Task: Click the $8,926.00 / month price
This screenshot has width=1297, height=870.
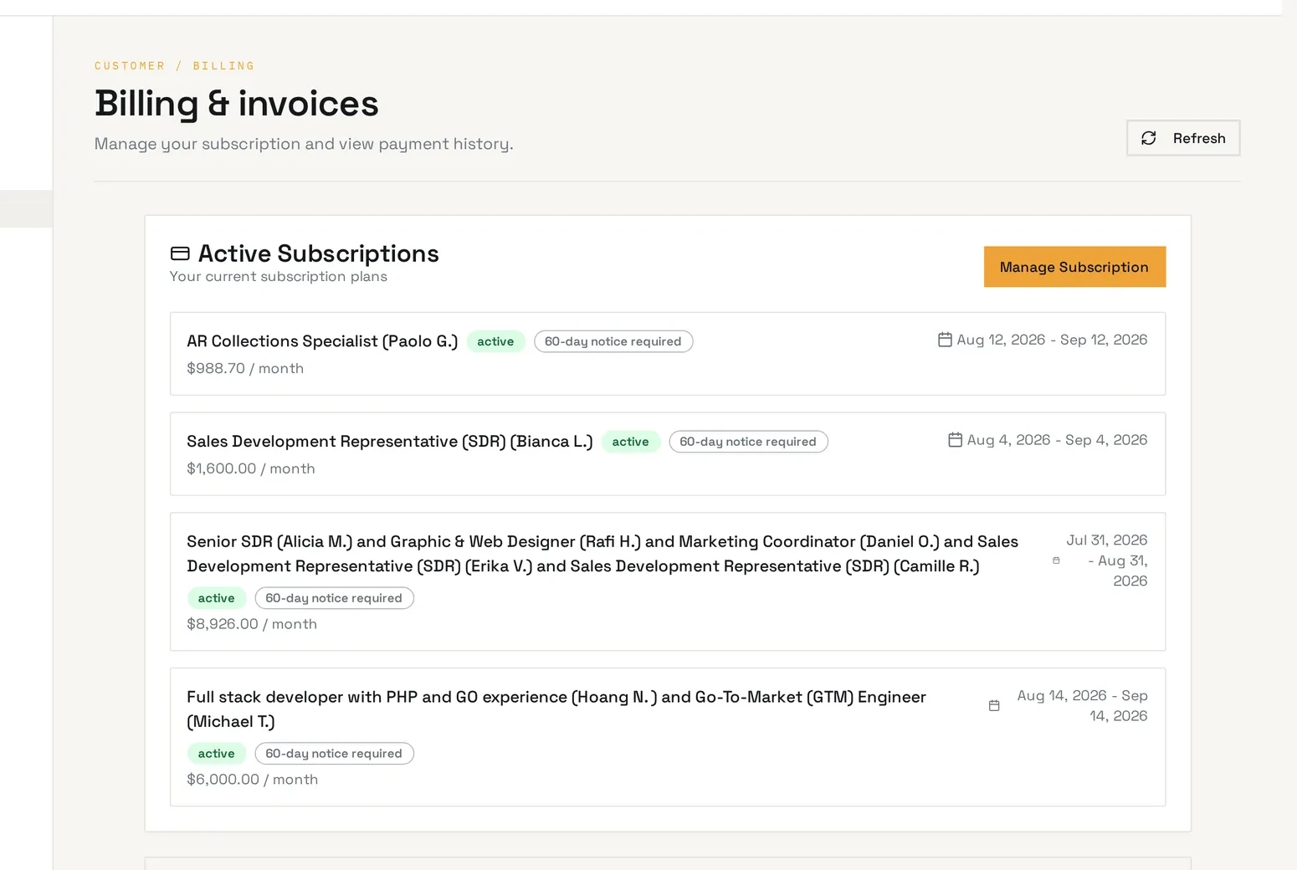Action: pos(252,624)
